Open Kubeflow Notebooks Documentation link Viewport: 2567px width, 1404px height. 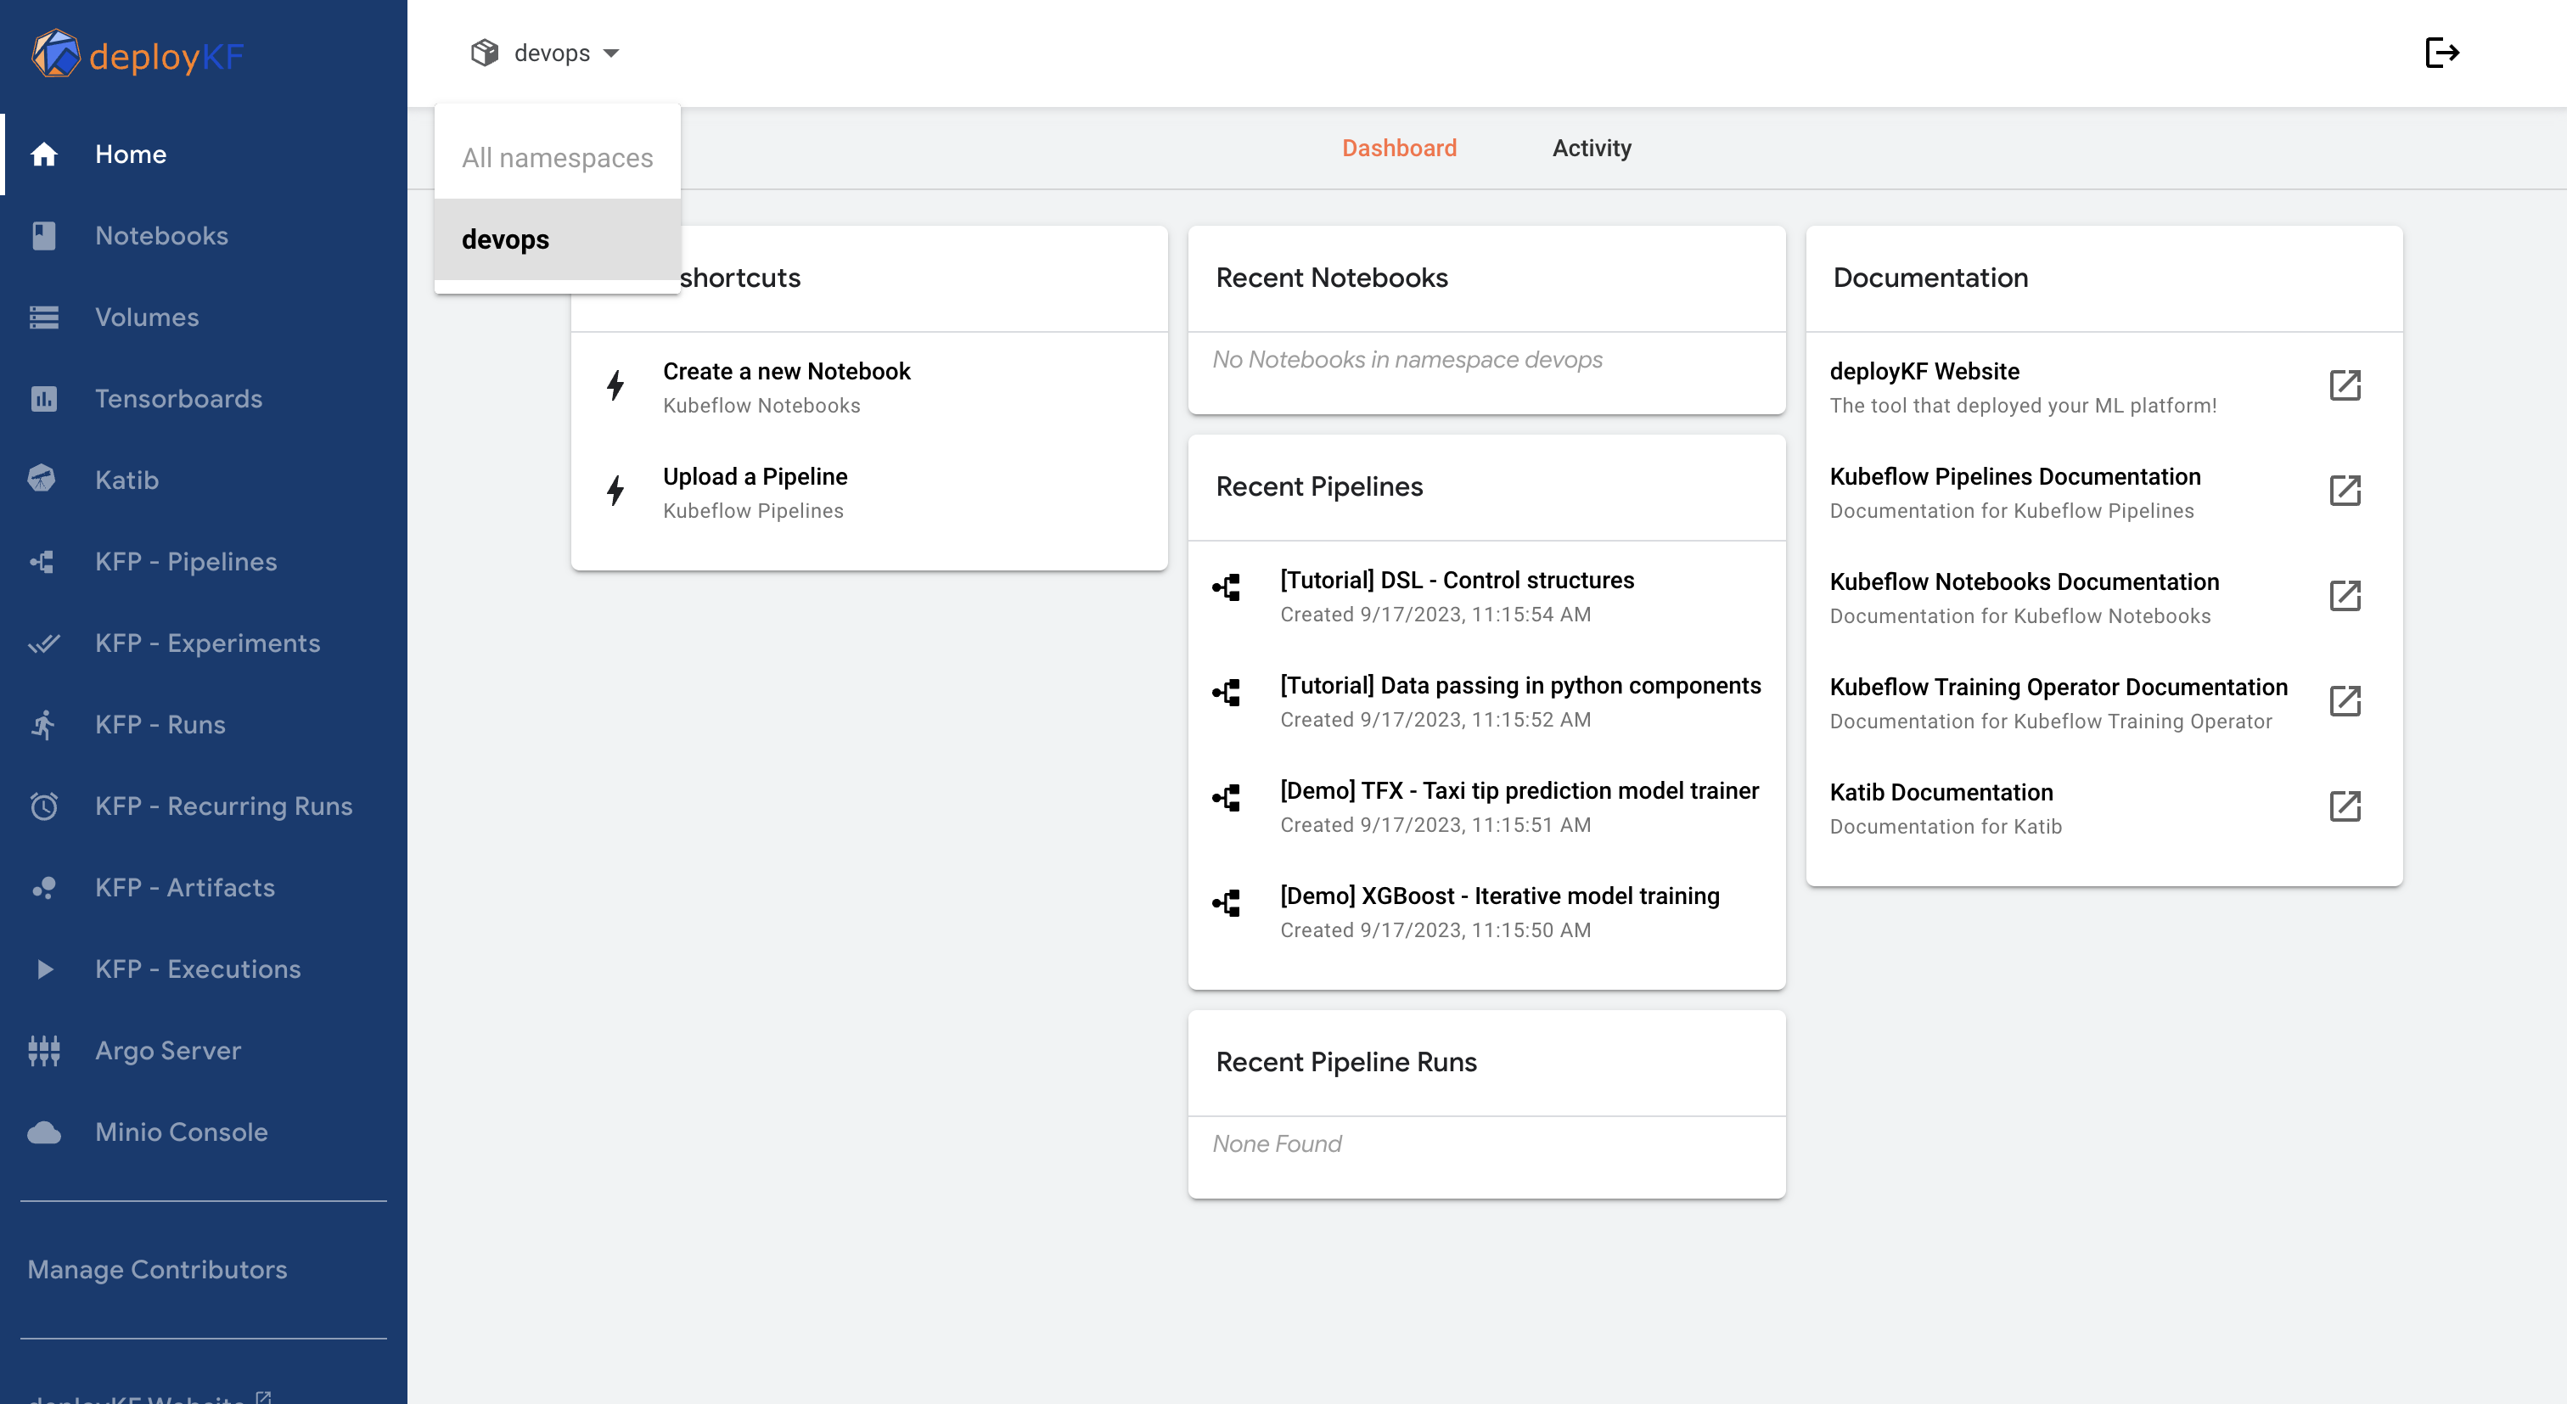[2104, 598]
